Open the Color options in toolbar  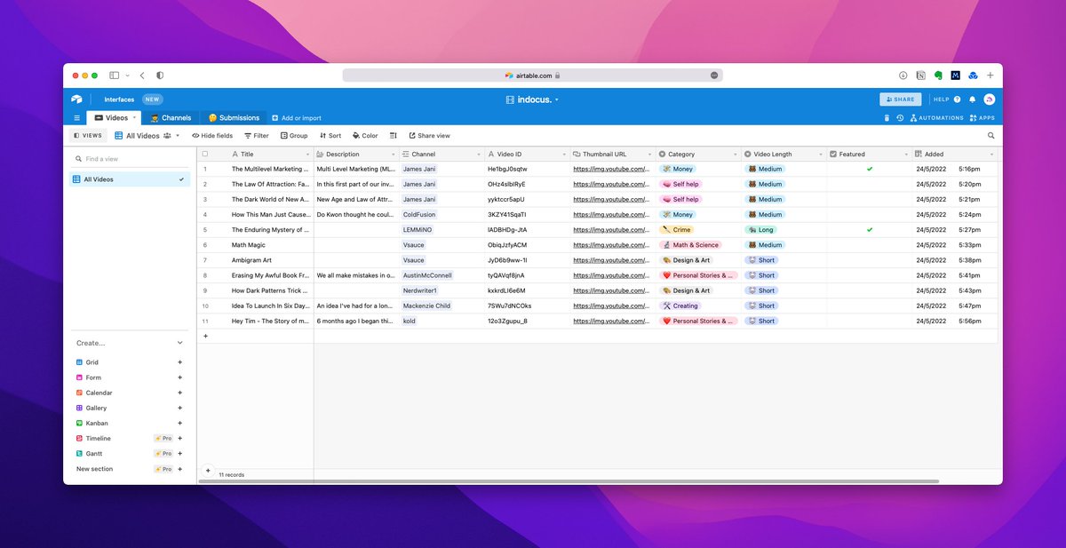pyautogui.click(x=365, y=136)
